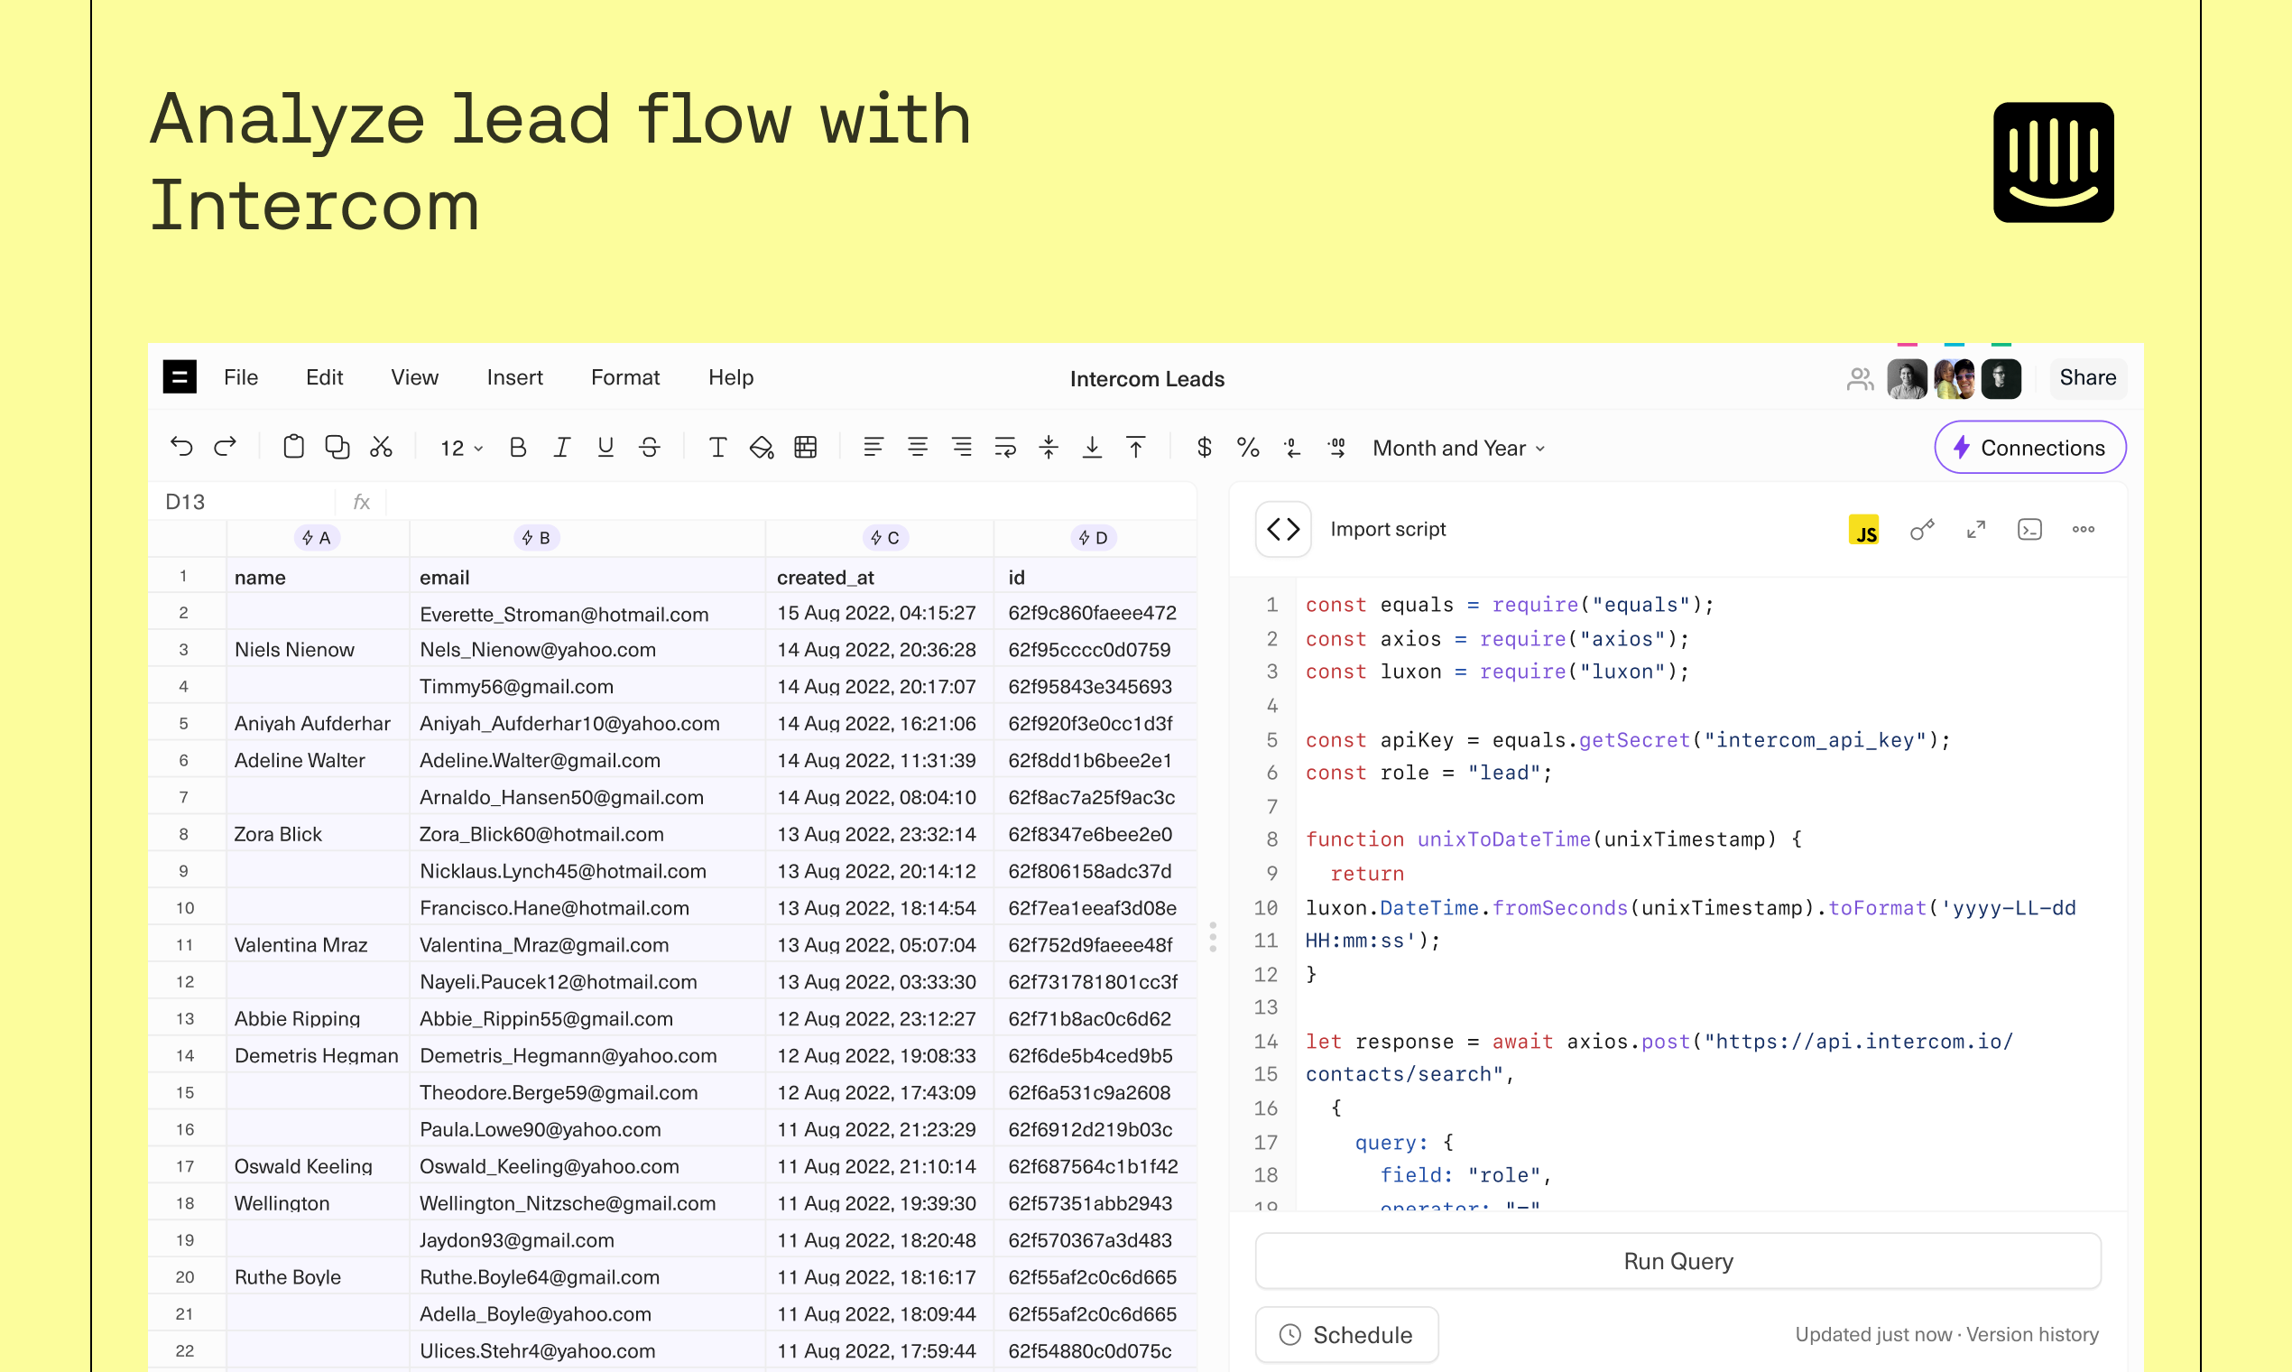Select the created_at header cell
This screenshot has height=1372, width=2292.
(880, 577)
